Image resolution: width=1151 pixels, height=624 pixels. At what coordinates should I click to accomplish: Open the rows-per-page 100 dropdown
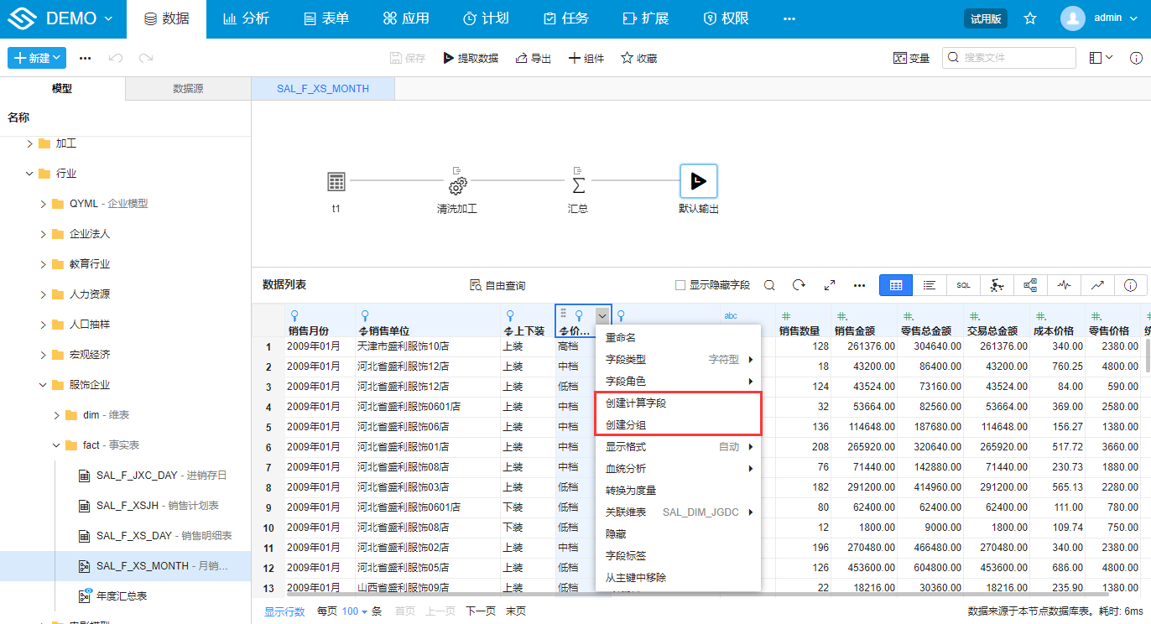(355, 611)
